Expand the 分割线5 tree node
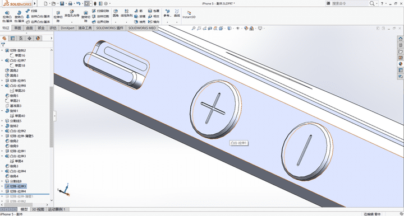This screenshot has width=404, height=216. pyautogui.click(x=2, y=121)
